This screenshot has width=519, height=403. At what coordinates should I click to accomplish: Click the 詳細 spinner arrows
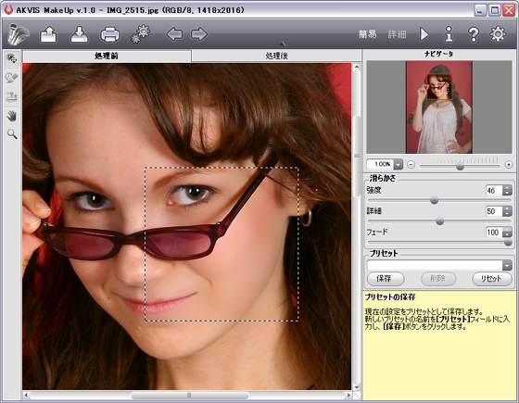(507, 211)
